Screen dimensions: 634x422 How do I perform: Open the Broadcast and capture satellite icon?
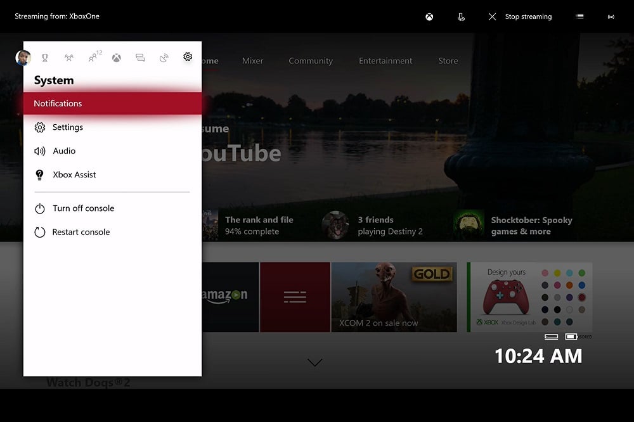point(164,58)
